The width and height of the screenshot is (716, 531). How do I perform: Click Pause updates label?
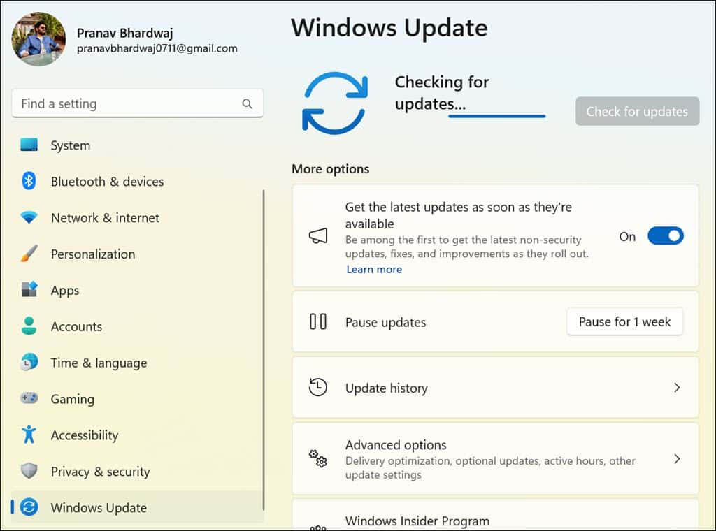coord(385,322)
